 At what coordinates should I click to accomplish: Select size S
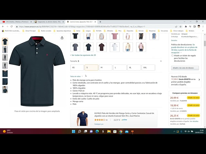91,68
